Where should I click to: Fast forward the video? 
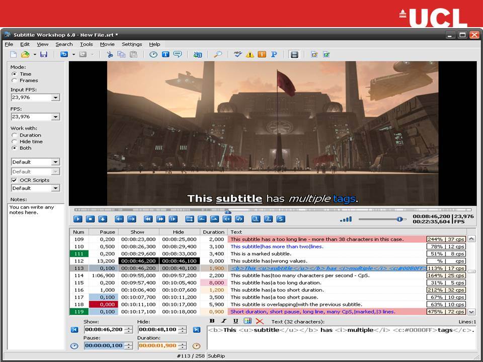[160, 219]
